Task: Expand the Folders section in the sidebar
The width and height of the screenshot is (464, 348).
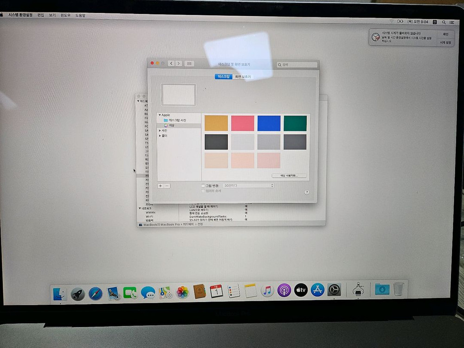Action: click(x=160, y=135)
